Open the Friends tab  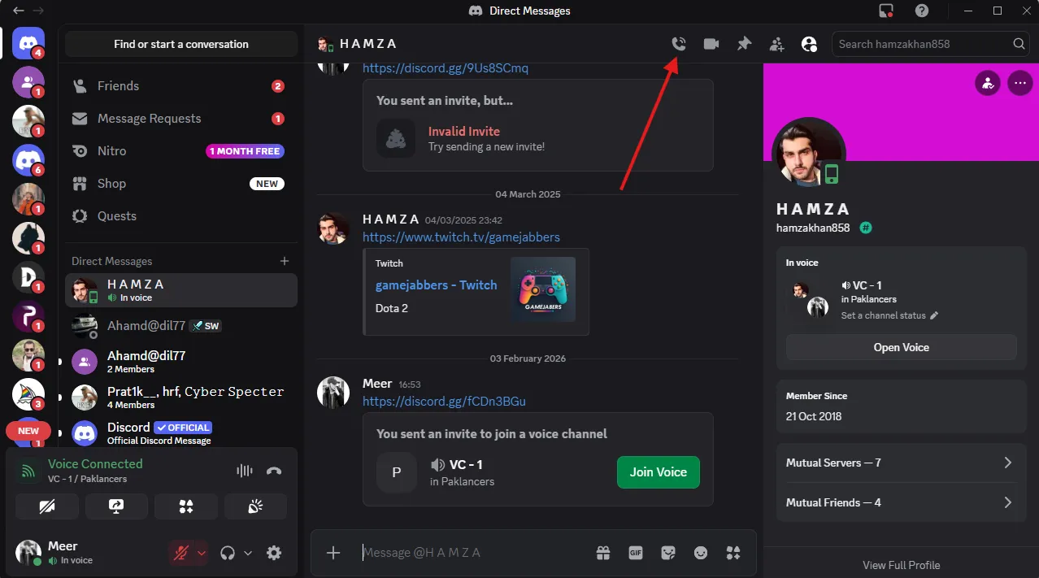pos(118,86)
